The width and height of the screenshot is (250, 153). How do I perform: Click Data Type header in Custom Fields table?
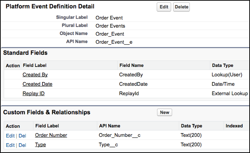tap(192, 126)
